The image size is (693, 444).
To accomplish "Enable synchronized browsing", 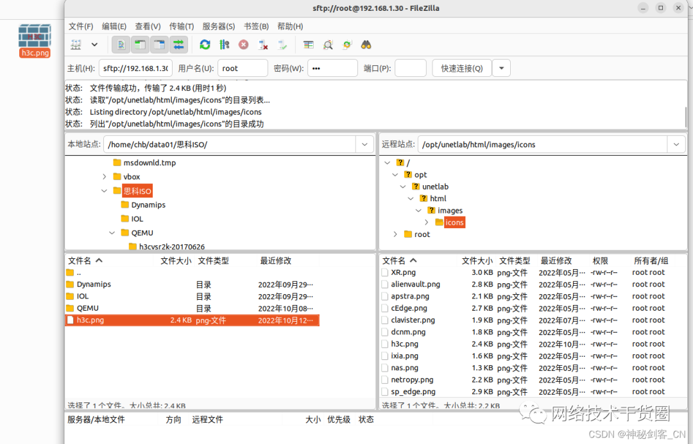I will click(x=346, y=44).
